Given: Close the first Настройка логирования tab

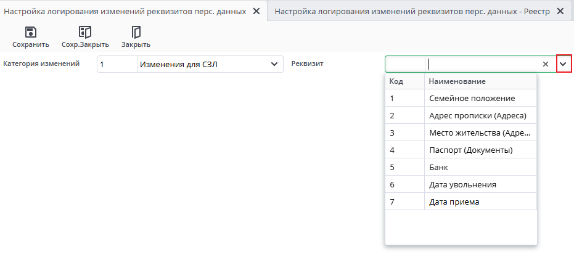Looking at the screenshot, I should pos(256,11).
